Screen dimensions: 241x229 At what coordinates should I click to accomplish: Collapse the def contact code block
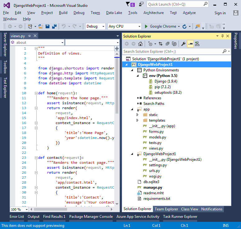pyautogui.click(x=36, y=158)
